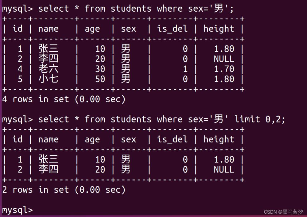Click the "limit 0,2" text in second query
307x217 pixels.
(260, 119)
